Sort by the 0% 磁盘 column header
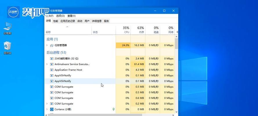Image resolution: width=258 pixels, height=116 pixels. [153, 30]
